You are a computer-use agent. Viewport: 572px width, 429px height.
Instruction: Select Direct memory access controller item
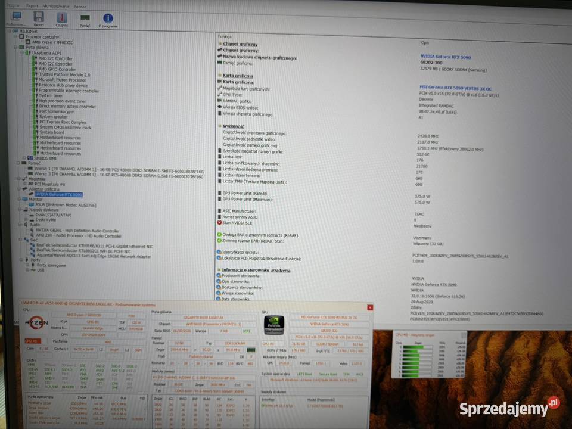pyautogui.click(x=67, y=107)
